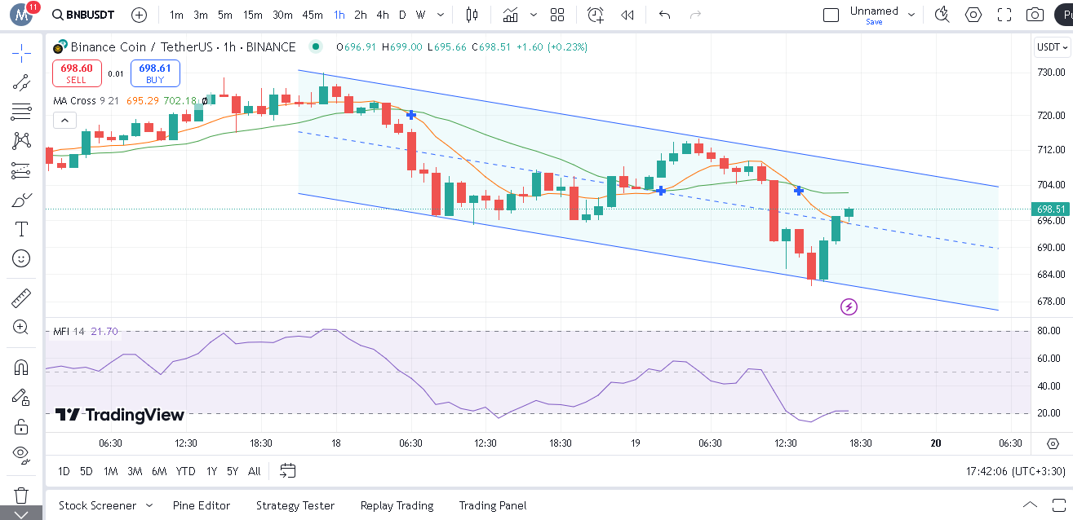This screenshot has height=520, width=1073.
Task: Select the trend line drawing tool
Action: [21, 82]
